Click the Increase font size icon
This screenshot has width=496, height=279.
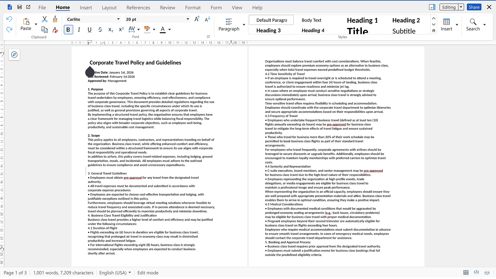click(x=197, y=19)
